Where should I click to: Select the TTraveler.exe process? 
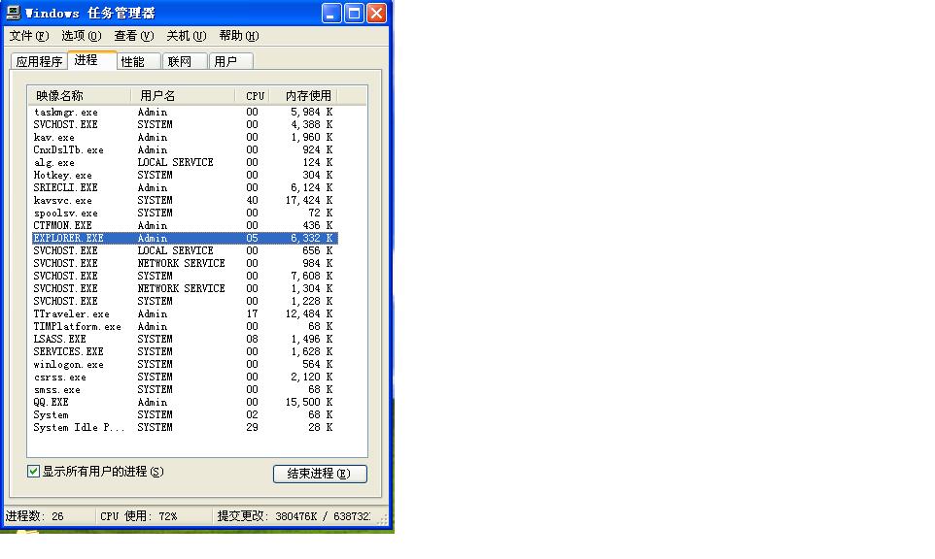point(184,313)
